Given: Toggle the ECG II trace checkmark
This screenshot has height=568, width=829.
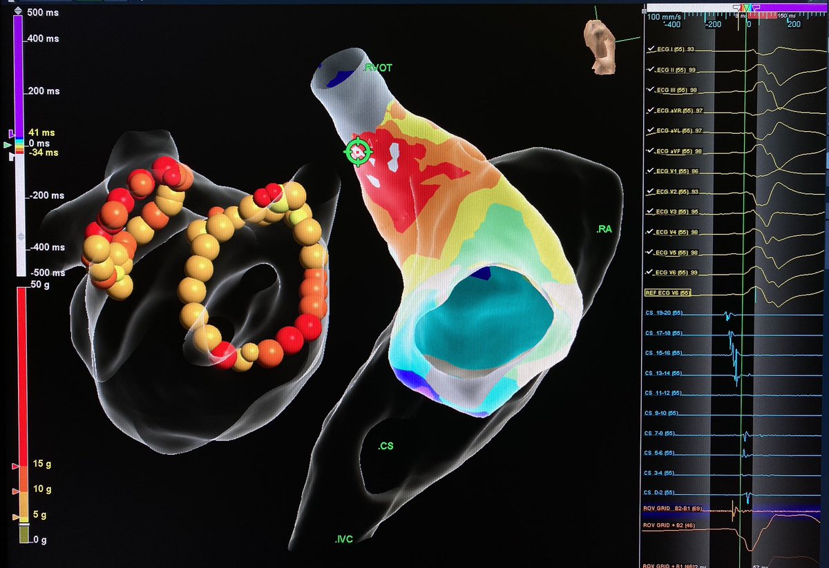Looking at the screenshot, I should coord(649,70).
